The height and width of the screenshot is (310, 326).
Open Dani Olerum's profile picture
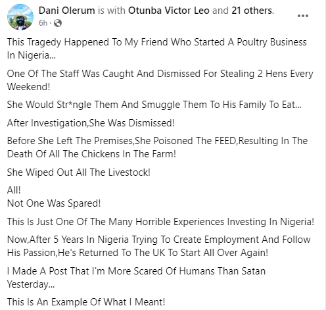click(x=20, y=17)
